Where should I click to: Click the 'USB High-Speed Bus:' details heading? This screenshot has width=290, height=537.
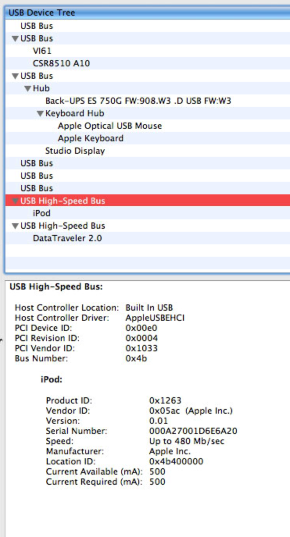(x=56, y=287)
